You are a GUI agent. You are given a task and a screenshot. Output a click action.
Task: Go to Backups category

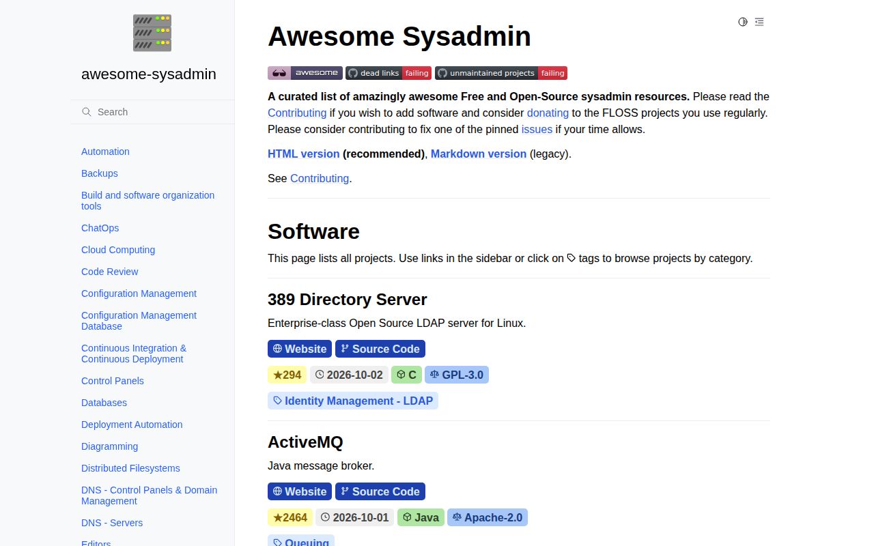click(x=100, y=173)
